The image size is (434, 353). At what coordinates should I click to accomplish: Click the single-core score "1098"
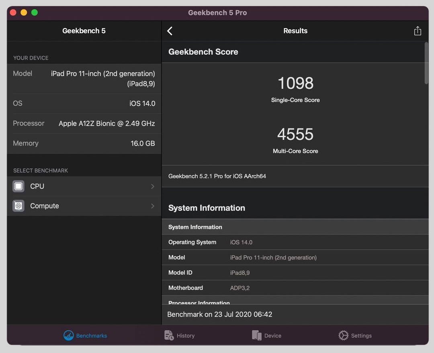(x=296, y=83)
